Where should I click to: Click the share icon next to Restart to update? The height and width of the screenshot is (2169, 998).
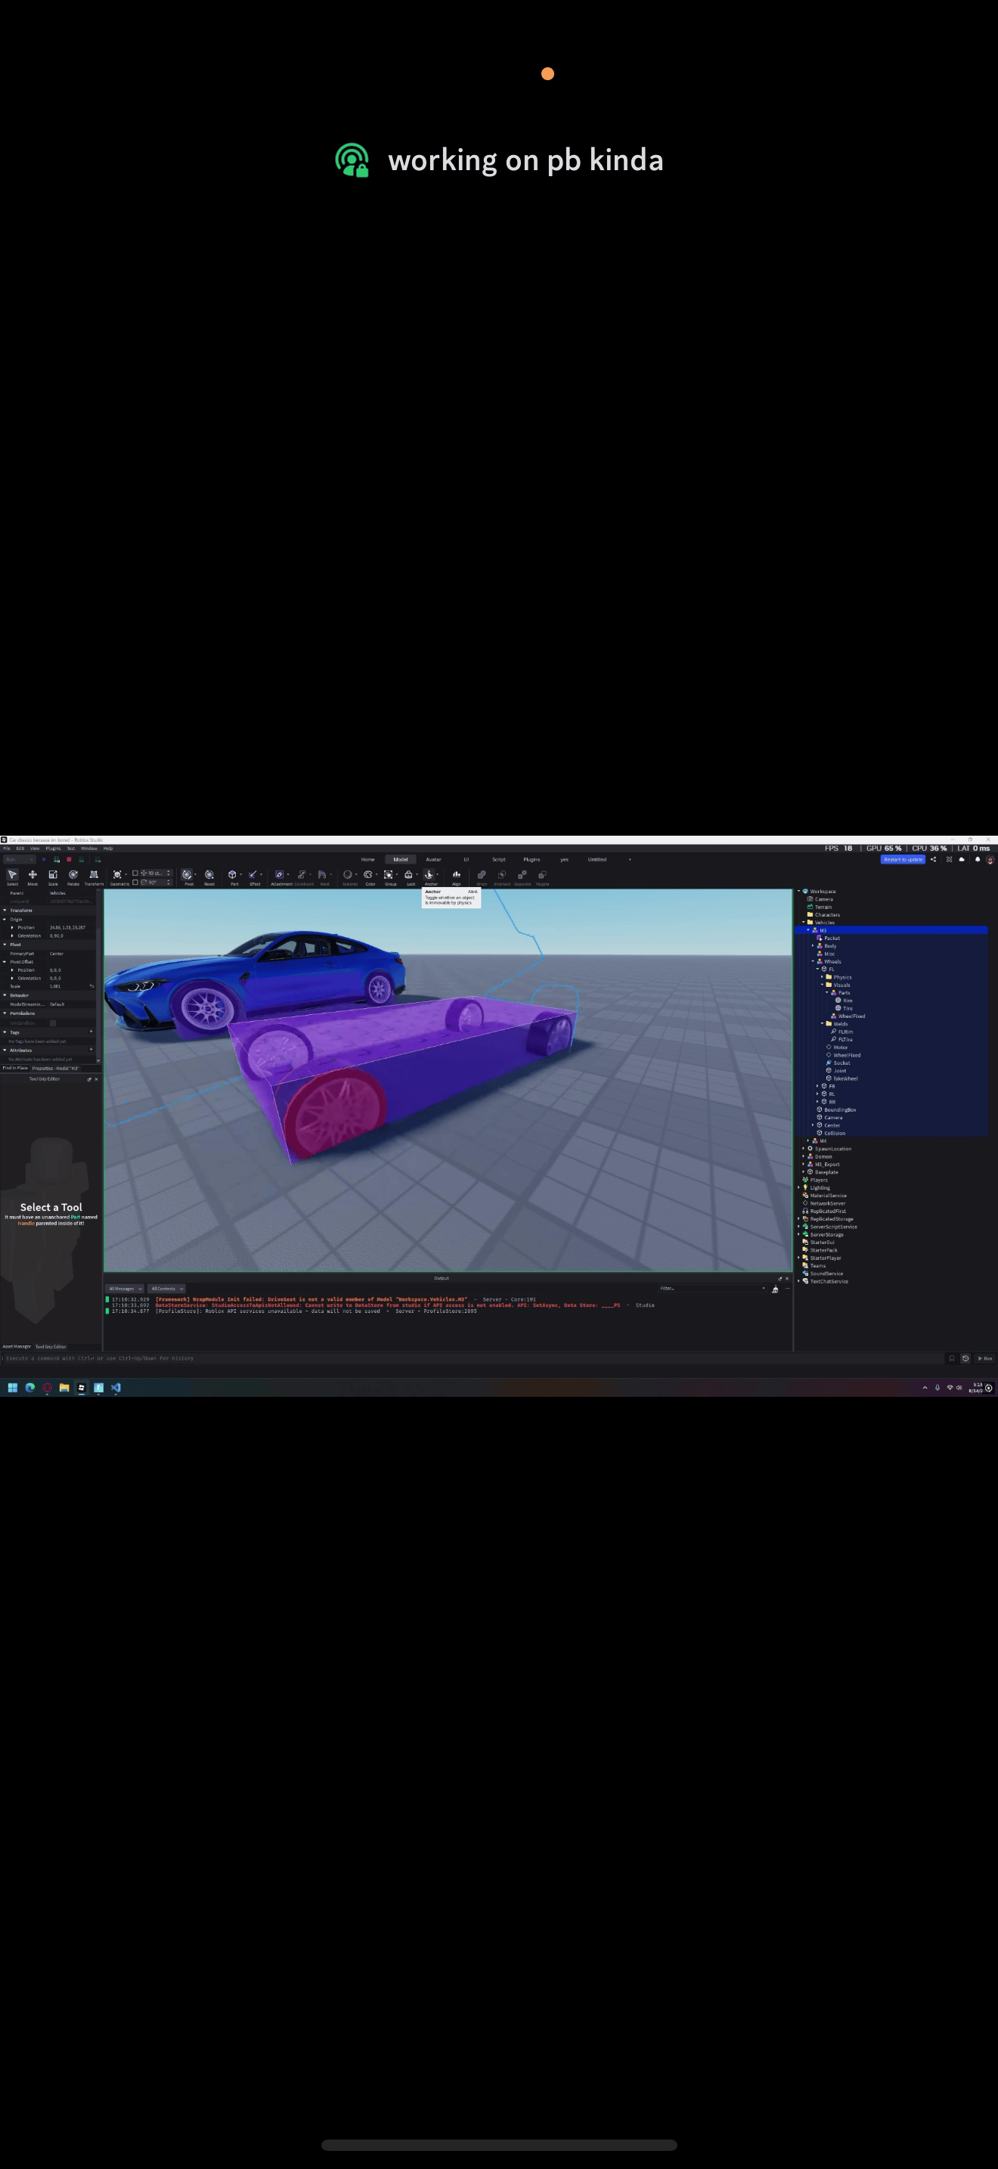click(933, 860)
